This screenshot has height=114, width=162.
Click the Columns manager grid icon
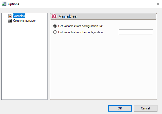[10, 21]
